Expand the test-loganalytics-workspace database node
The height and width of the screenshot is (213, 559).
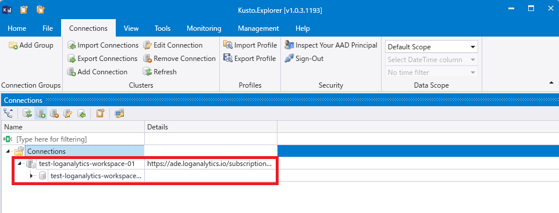[x=31, y=176]
